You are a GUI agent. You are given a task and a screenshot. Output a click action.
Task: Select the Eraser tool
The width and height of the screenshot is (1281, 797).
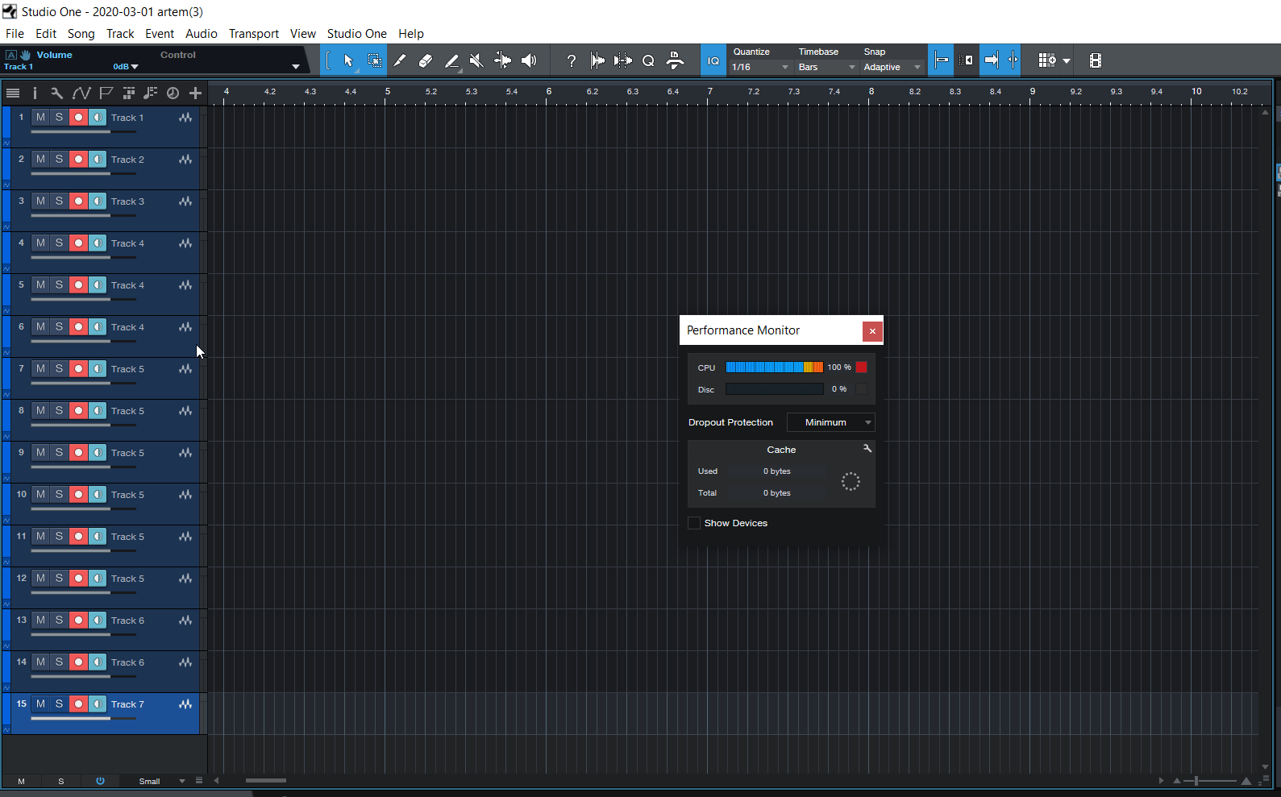426,60
